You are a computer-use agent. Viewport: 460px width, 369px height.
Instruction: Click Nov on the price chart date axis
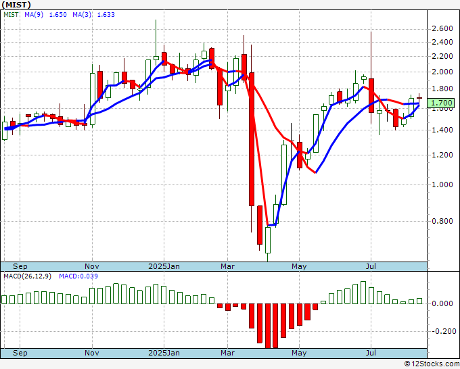point(92,266)
